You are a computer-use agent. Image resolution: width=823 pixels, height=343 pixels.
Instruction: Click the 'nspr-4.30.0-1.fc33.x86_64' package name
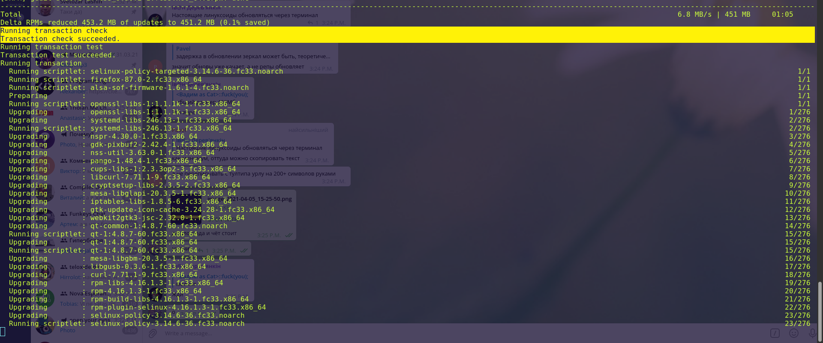[144, 137]
